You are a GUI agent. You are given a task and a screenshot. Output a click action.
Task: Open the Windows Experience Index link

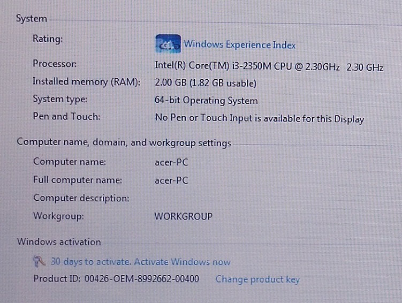tap(240, 45)
